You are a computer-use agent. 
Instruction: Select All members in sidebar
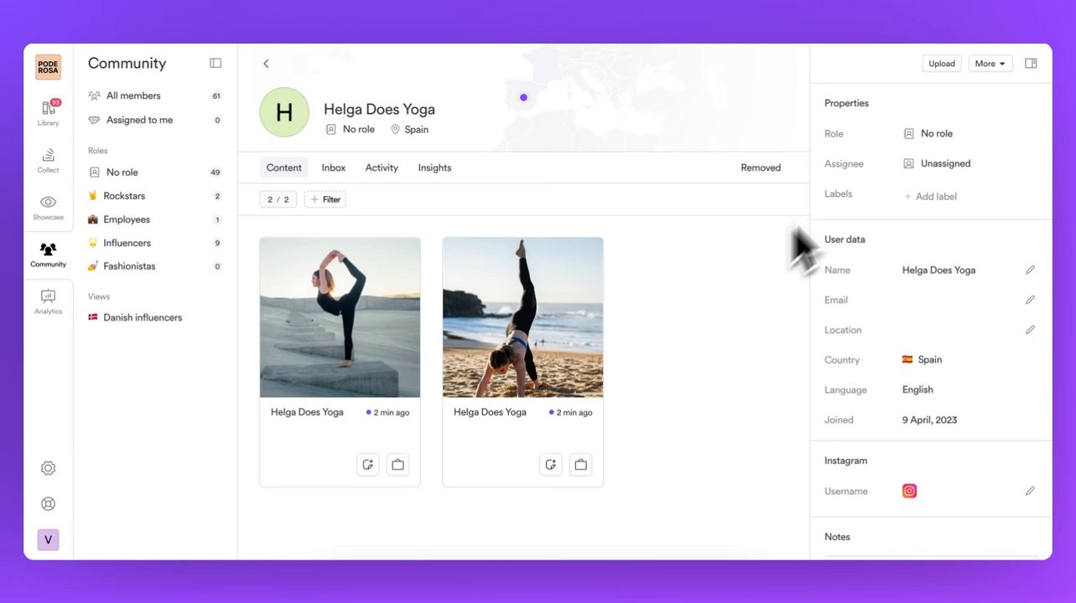click(155, 95)
